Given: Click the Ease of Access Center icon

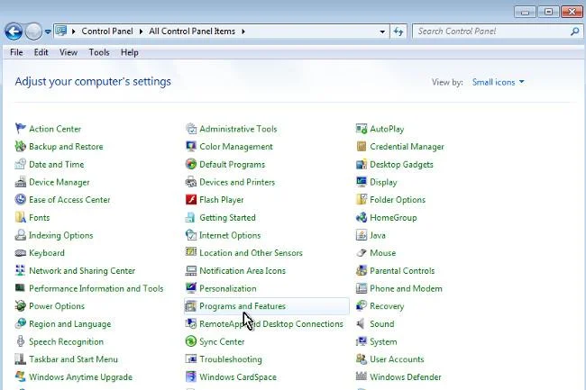Looking at the screenshot, I should (20, 200).
